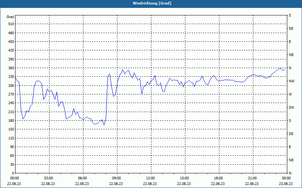Click the SW compass direction label
Screen dimensions: 302x188
point(291,108)
